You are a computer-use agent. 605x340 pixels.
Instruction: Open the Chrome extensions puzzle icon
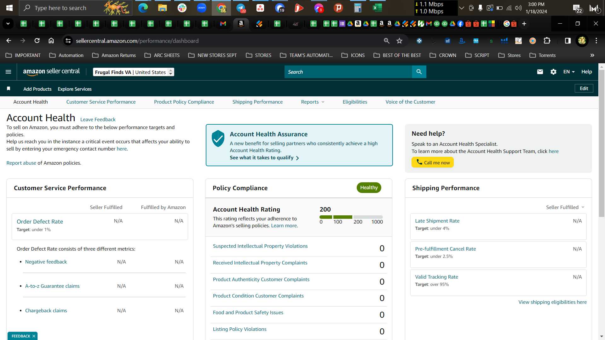tap(547, 41)
